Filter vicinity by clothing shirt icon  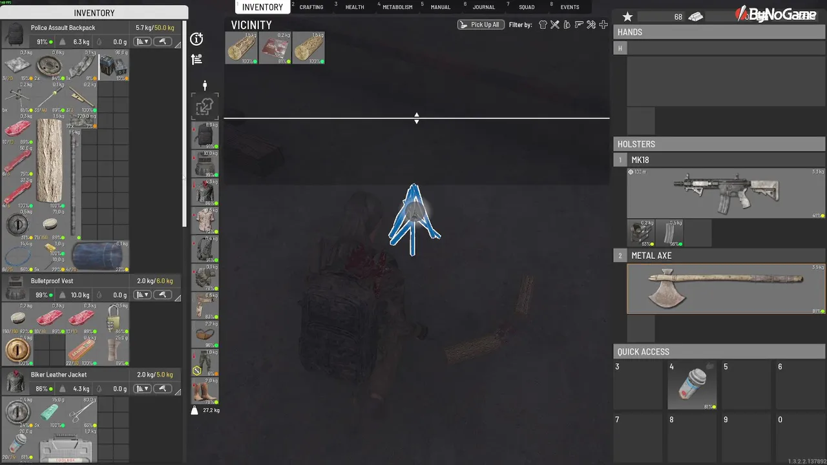[543, 25]
